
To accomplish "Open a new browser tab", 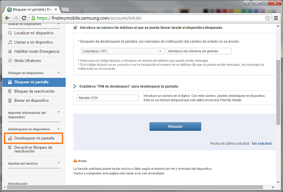I will (x=65, y=10).
